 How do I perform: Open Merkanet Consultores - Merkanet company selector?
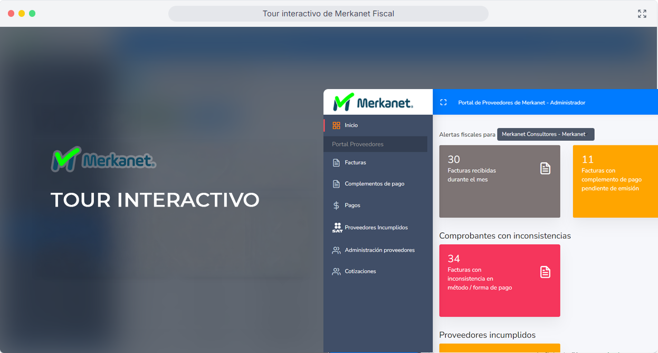click(x=545, y=134)
